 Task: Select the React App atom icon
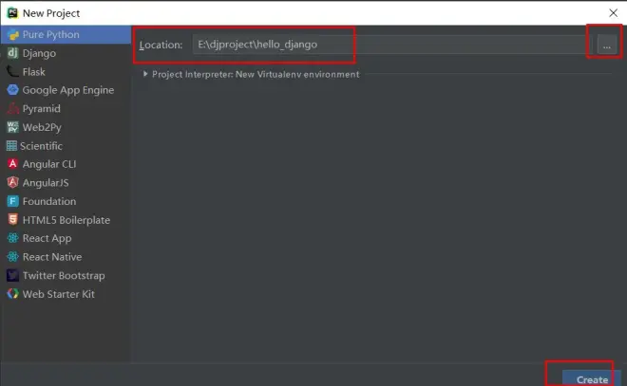click(12, 238)
